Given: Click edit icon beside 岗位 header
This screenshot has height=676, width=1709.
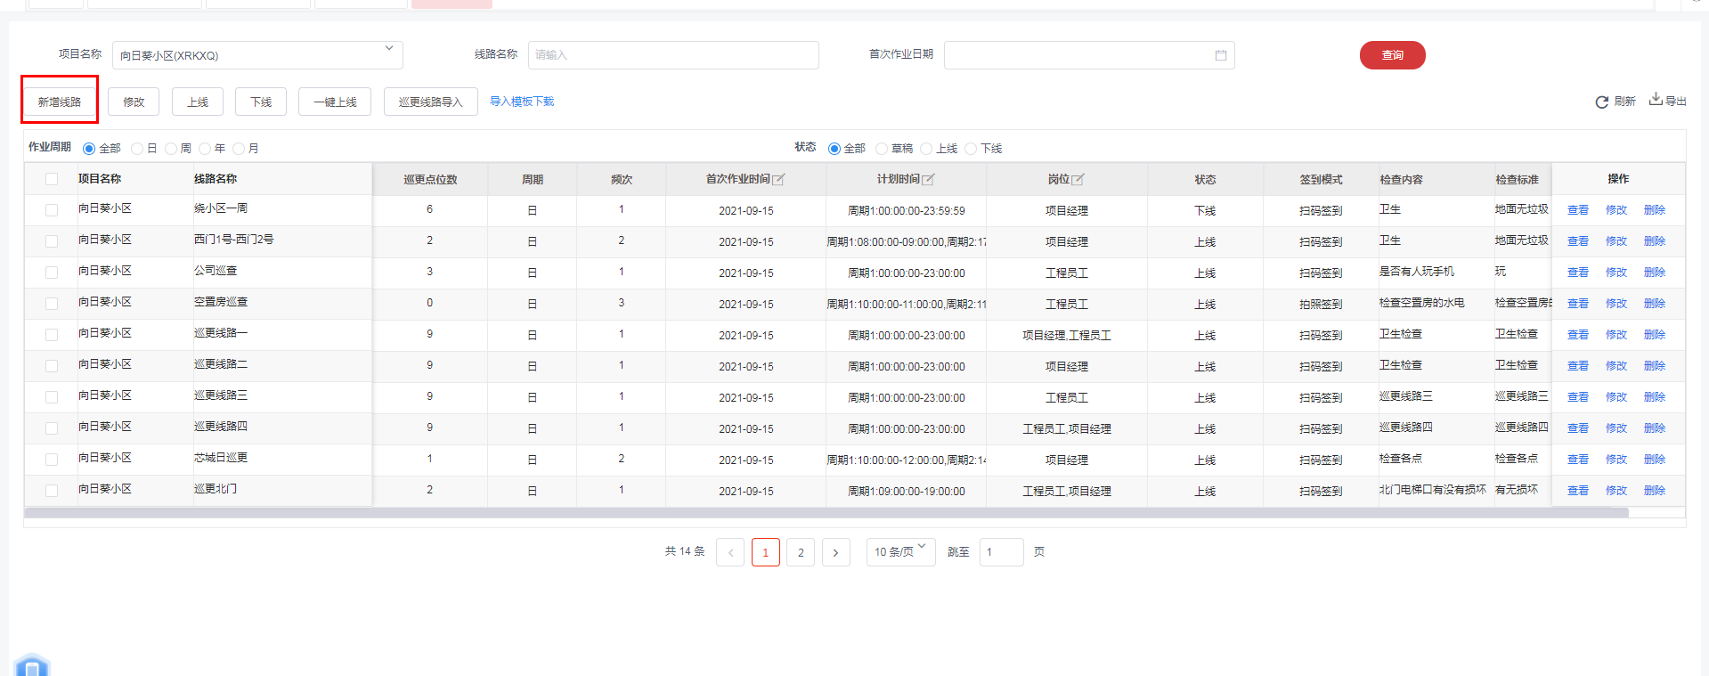Looking at the screenshot, I should point(1078,180).
